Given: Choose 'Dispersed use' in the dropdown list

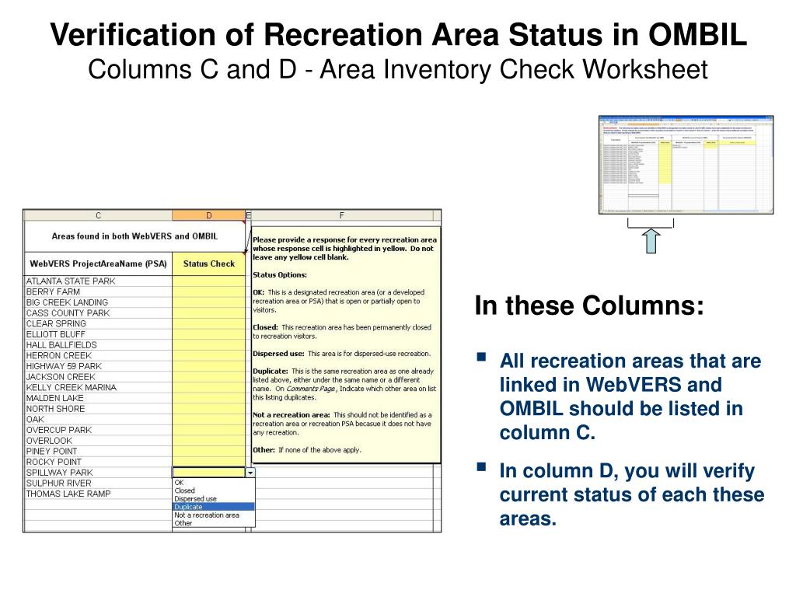Looking at the screenshot, I should click(x=214, y=498).
